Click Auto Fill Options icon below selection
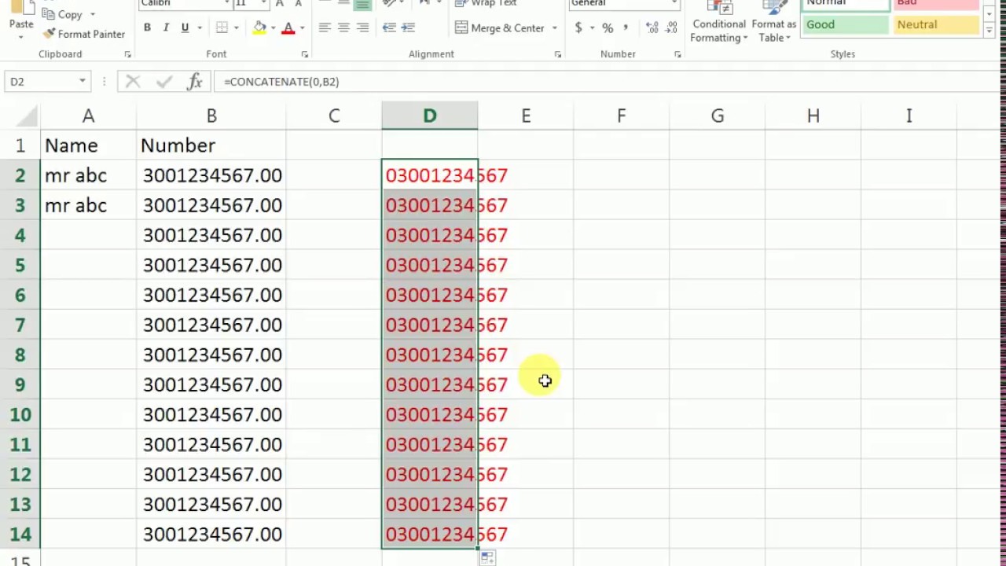Image resolution: width=1006 pixels, height=566 pixels. point(487,557)
